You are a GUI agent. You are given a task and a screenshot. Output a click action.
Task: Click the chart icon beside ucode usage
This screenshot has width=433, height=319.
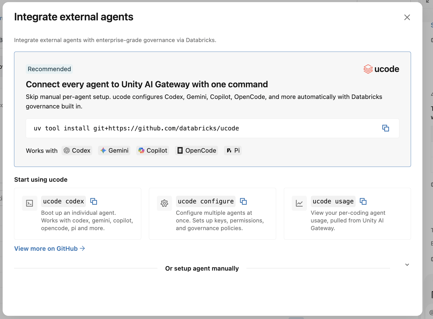coord(299,203)
